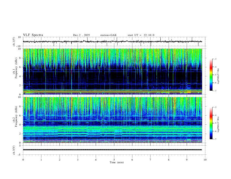Select the lower colorbar's log(PSD) label
Image resolution: width=231 pixels, height=179 pixels.
[218, 124]
